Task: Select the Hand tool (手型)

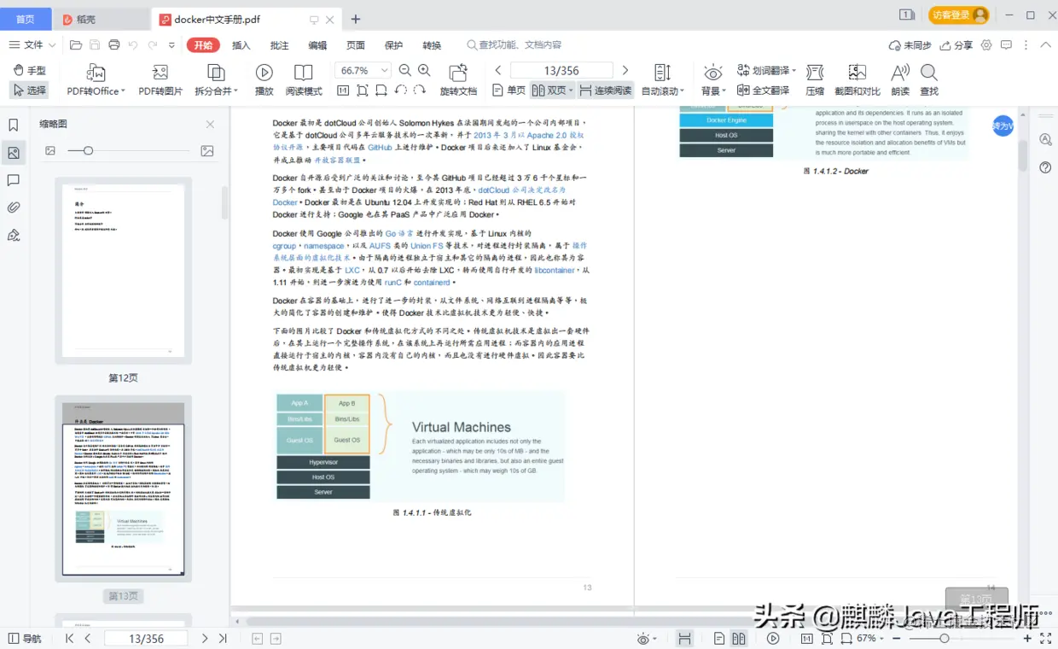Action: (30, 70)
